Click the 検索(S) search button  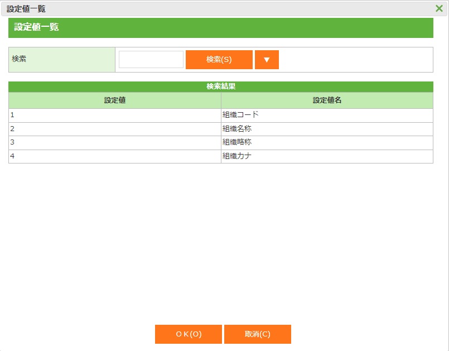tap(219, 60)
